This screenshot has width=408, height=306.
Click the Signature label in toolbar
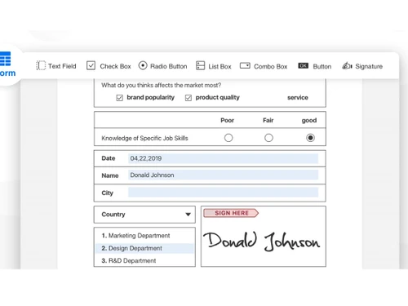[369, 66]
